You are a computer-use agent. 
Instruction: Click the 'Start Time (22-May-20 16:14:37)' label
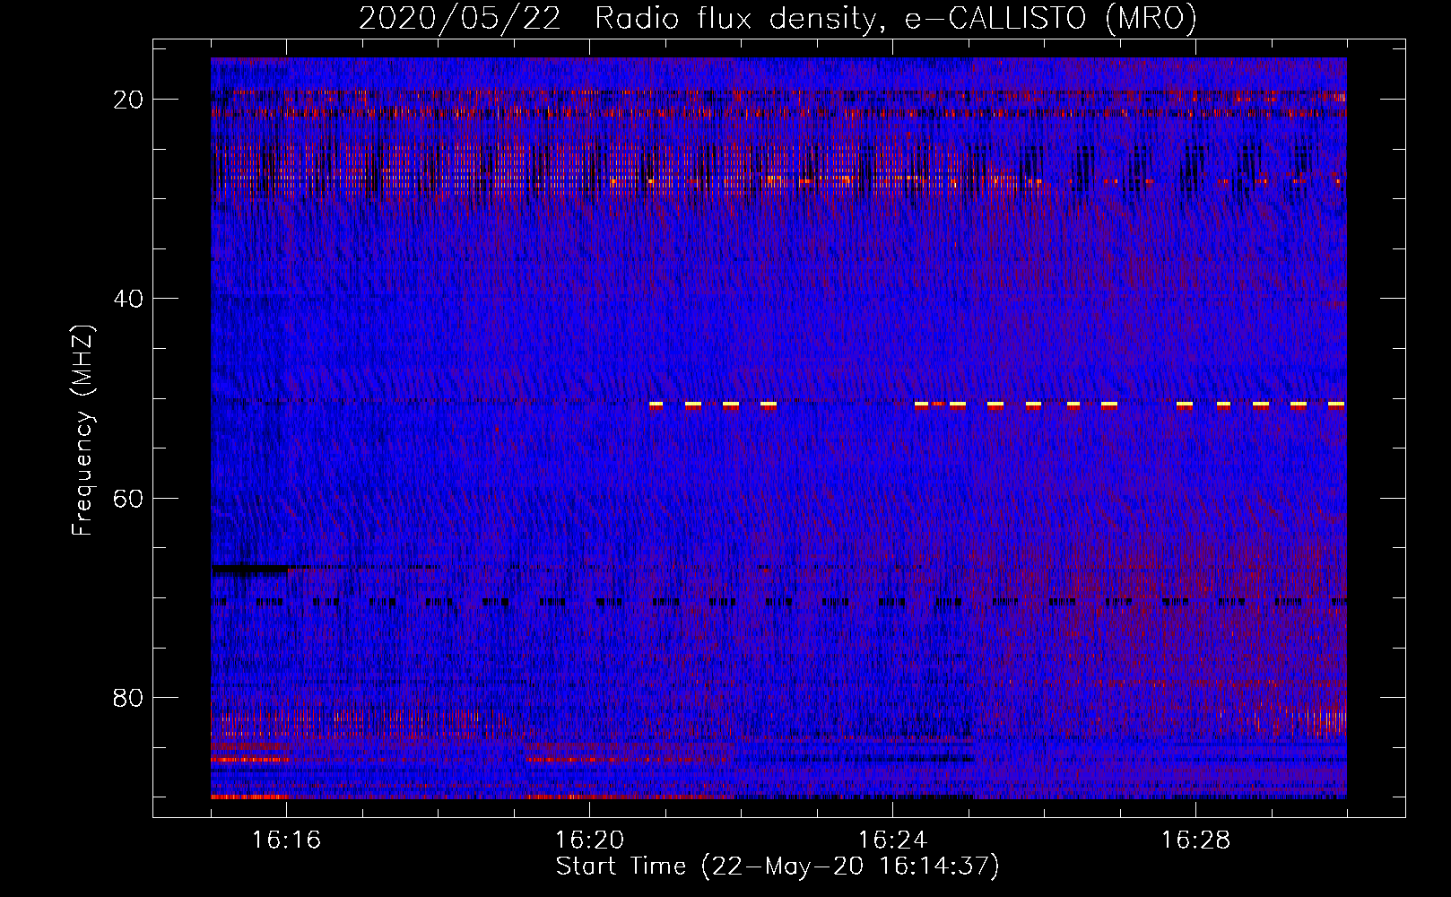click(778, 867)
